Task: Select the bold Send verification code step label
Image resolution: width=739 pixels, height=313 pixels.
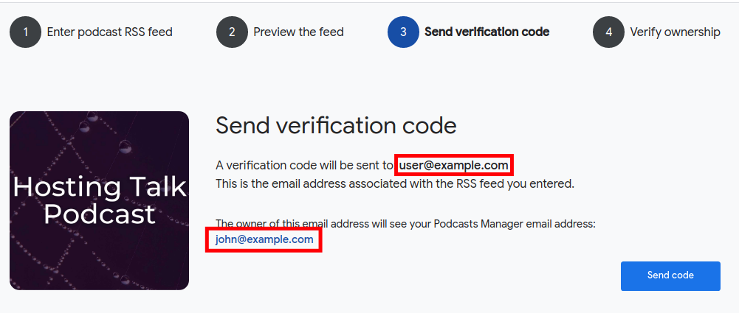Action: point(487,32)
